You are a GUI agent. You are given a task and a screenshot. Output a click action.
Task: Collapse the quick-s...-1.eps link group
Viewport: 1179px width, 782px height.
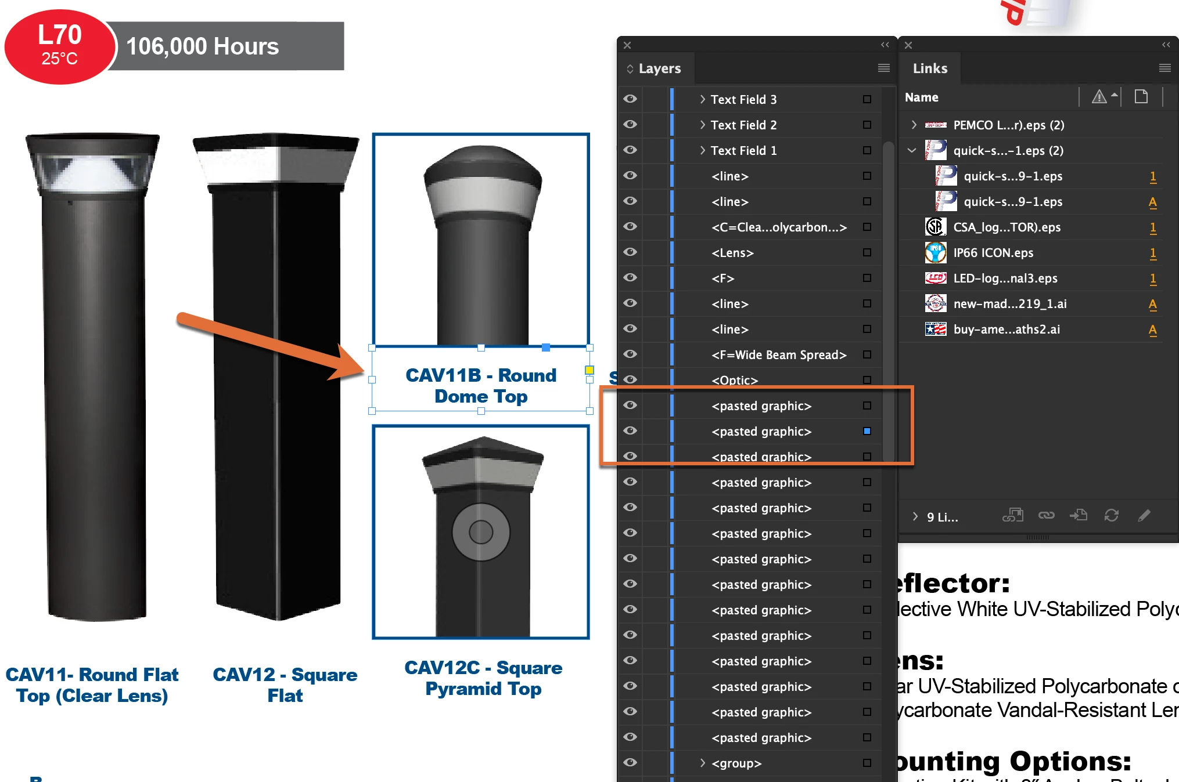[912, 150]
